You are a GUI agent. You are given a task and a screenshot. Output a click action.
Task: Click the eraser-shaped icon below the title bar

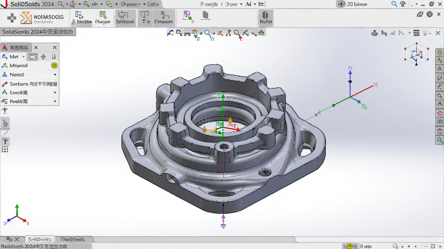(x=420, y=14)
